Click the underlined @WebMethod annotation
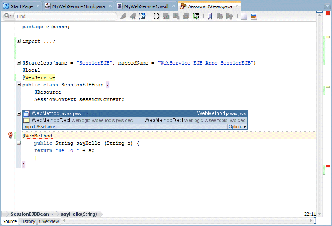Image resolution: width=332 pixels, height=226 pixels. coord(37,136)
